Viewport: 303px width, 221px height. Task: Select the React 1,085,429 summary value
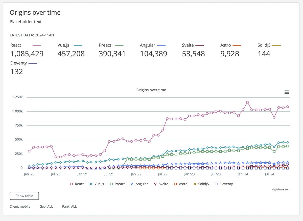(27, 54)
